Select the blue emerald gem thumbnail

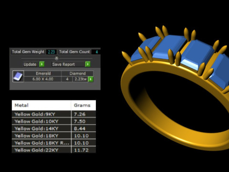coord(18,76)
